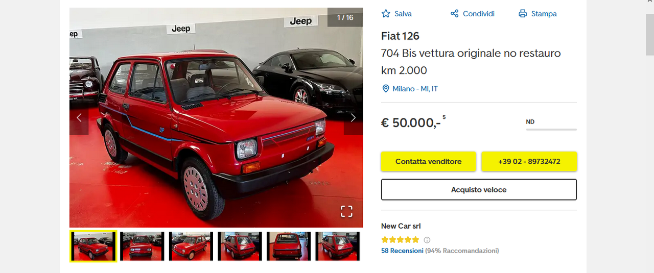
Task: Show previous photo with left arrow
Action: click(x=79, y=118)
